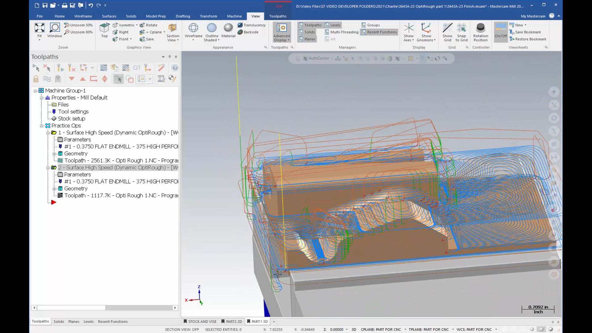Click the Toolpaths tab at bottom
This screenshot has width=592, height=333.
40,321
